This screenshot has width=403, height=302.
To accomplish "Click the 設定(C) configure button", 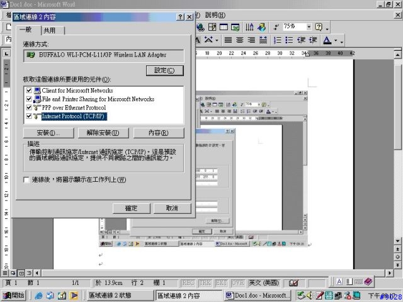I will (165, 70).
